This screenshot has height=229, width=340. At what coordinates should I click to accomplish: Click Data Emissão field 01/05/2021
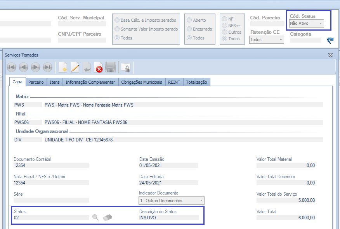[169, 165]
